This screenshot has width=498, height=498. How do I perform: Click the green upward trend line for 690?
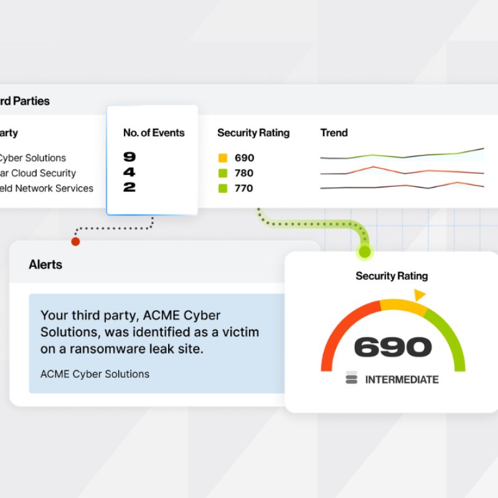[402, 154]
